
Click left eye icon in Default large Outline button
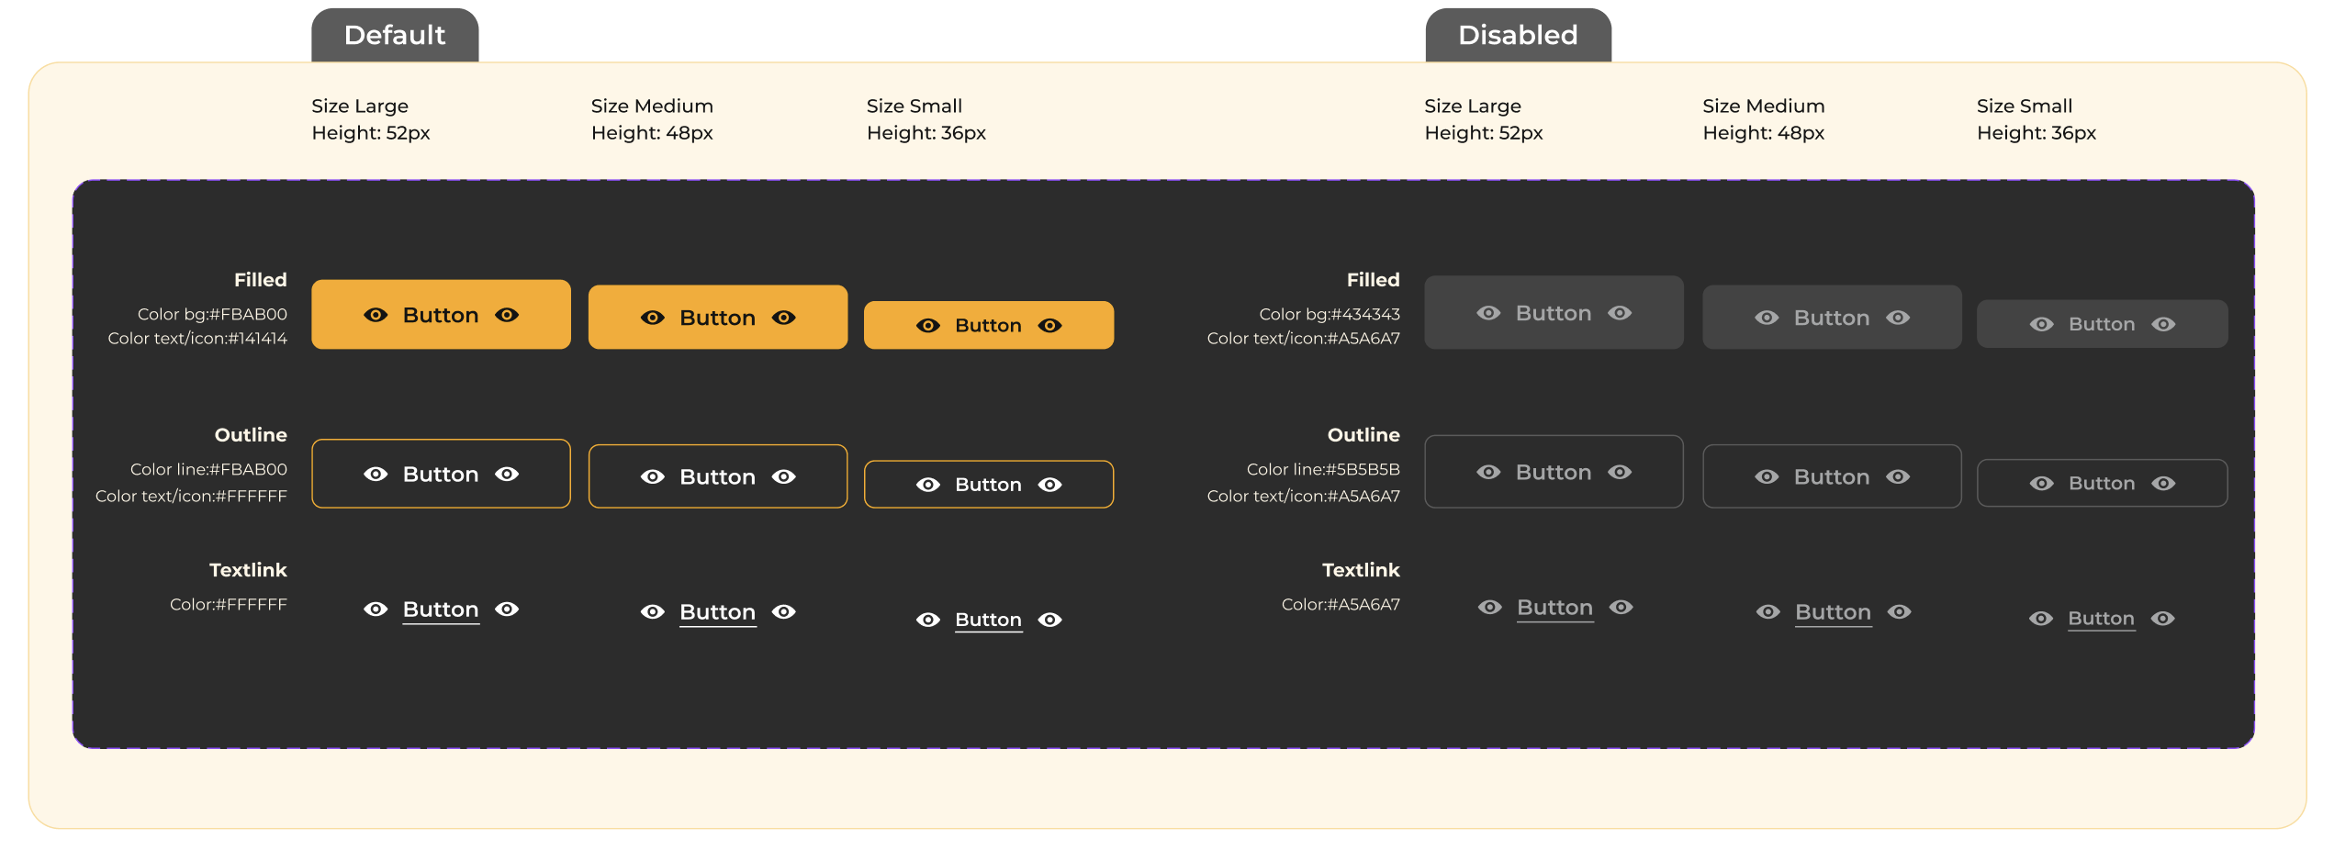[376, 474]
